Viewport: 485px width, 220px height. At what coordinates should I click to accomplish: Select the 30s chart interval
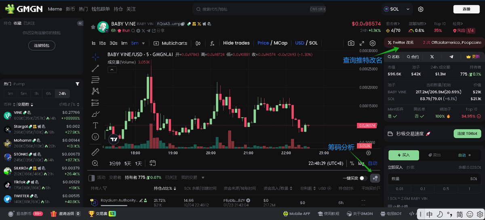pos(114,43)
